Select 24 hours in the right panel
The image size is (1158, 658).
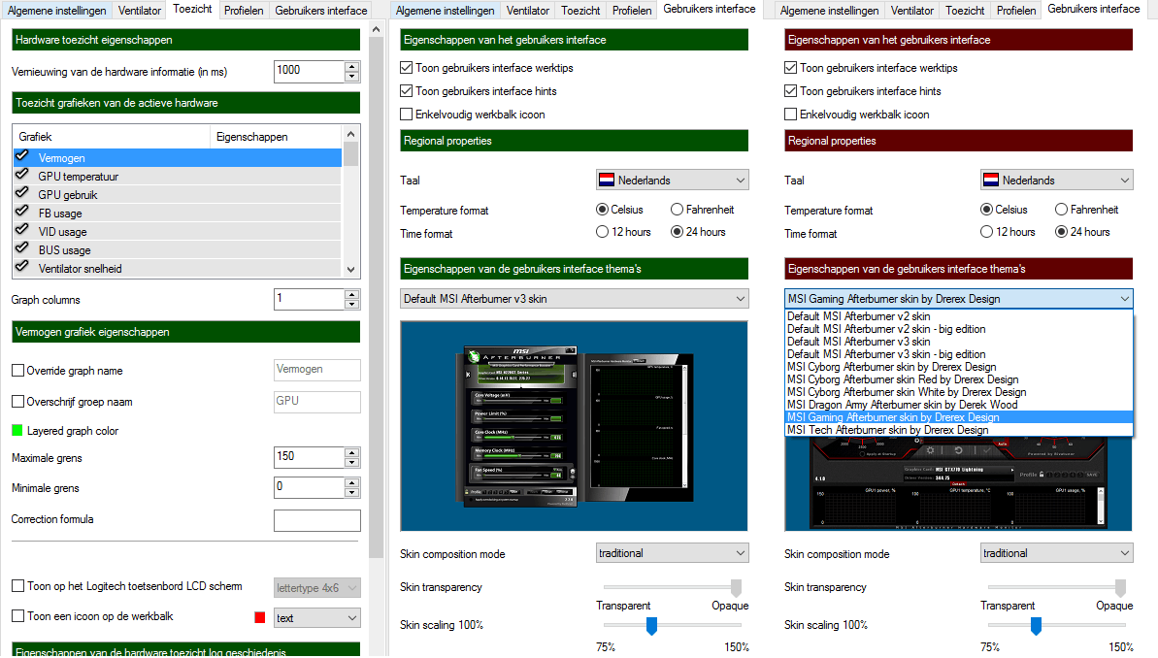pyautogui.click(x=1061, y=232)
